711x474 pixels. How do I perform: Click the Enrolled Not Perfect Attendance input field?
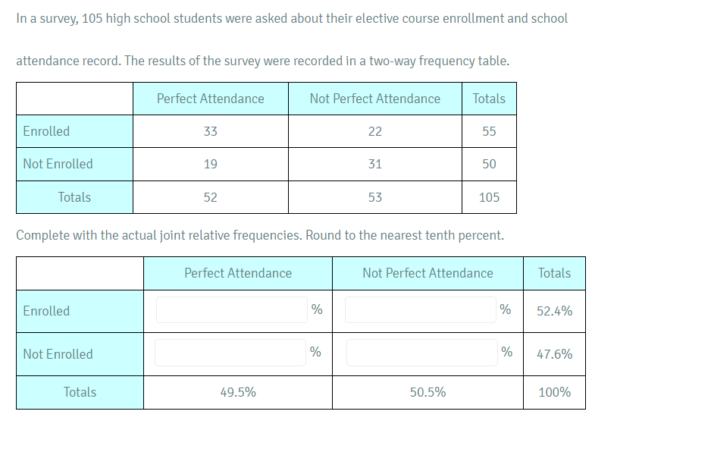[421, 309]
